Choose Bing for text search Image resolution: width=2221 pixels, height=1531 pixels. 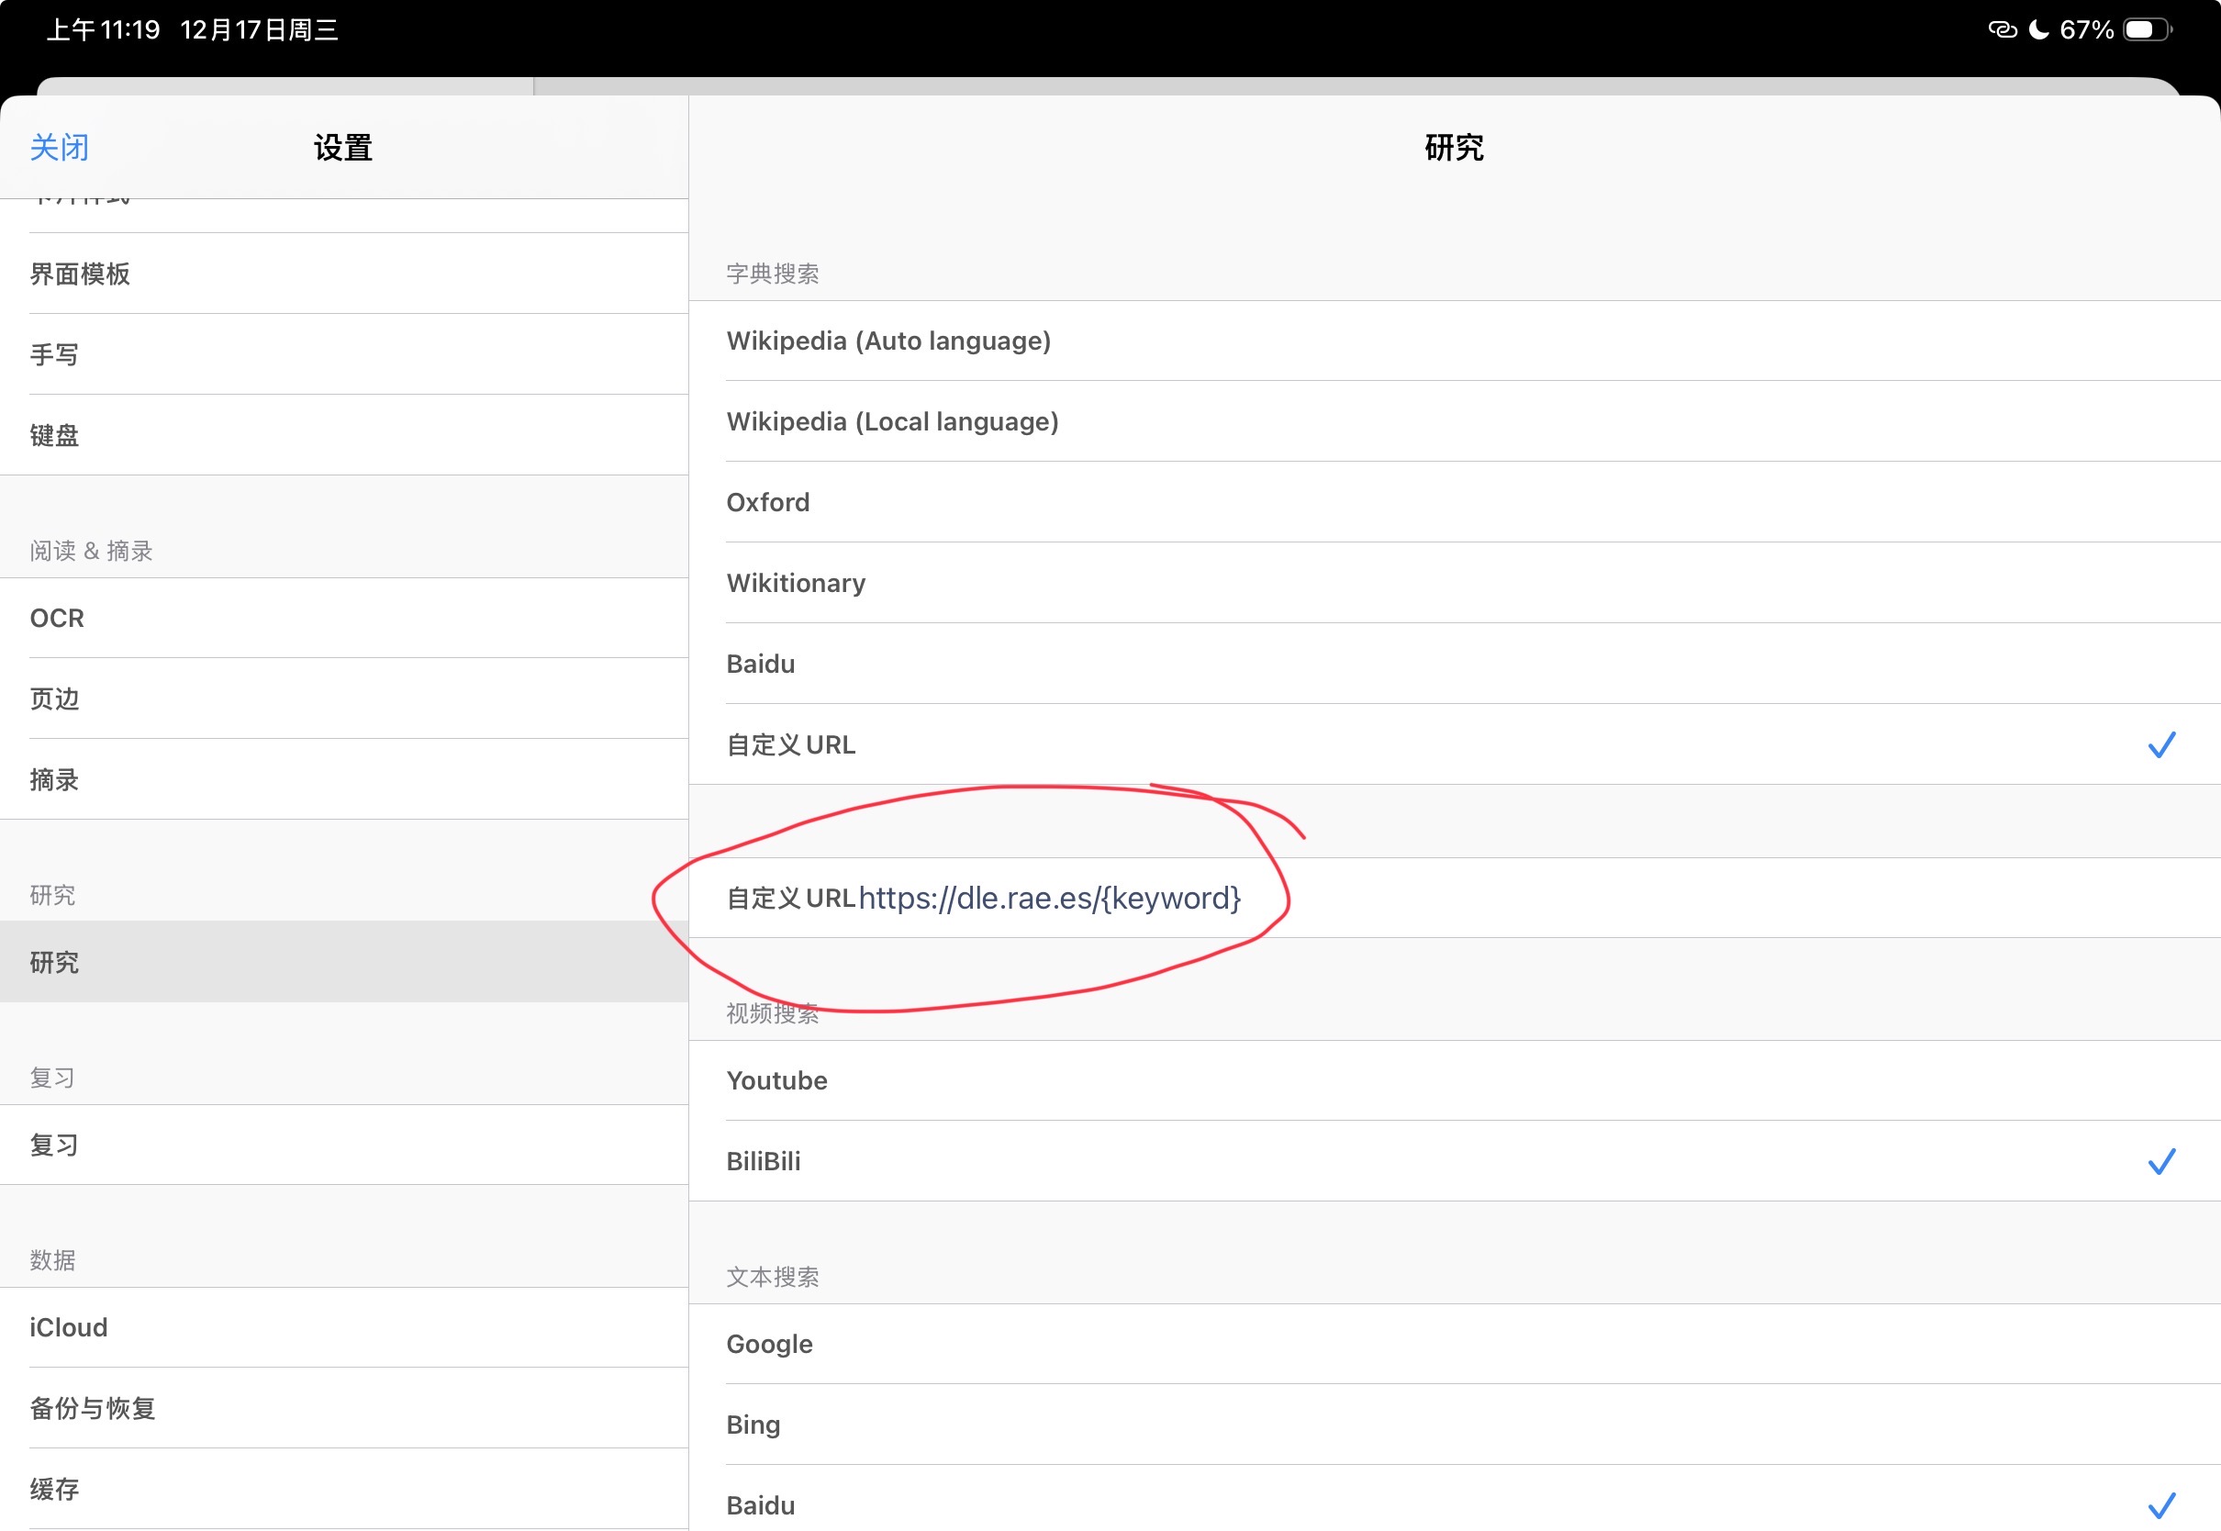[x=753, y=1425]
